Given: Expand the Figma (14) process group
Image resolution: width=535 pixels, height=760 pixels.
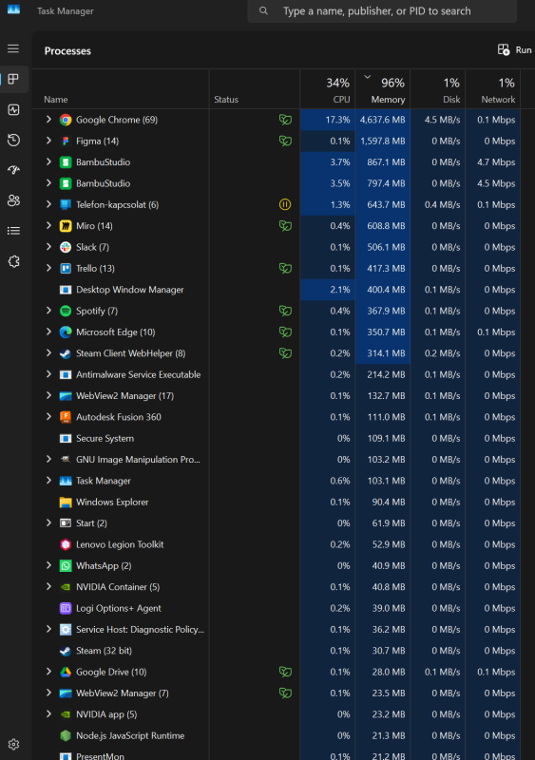Looking at the screenshot, I should tap(48, 141).
